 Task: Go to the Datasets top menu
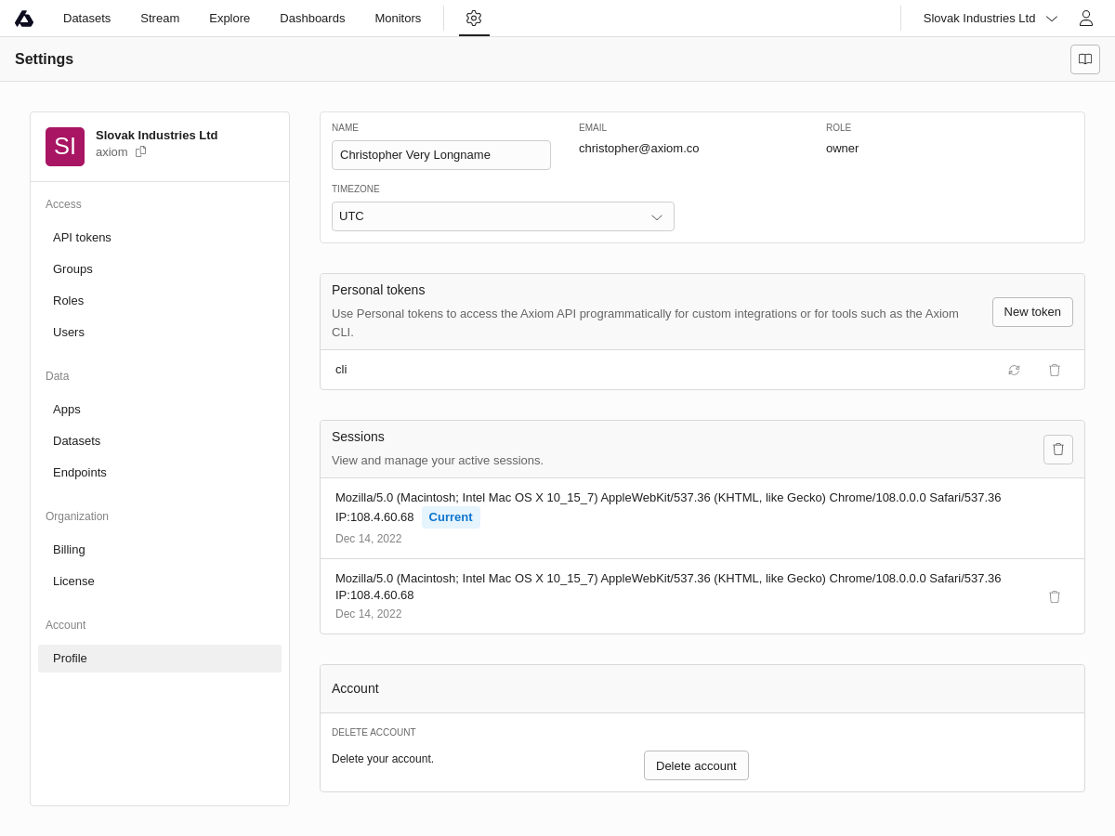[86, 19]
